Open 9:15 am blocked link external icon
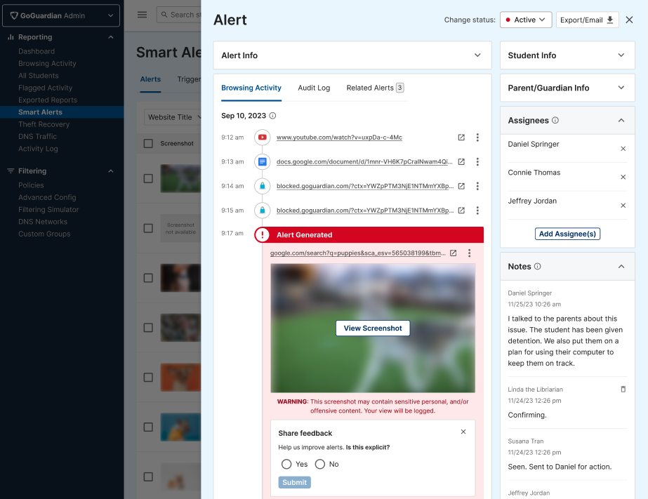Image resolution: width=648 pixels, height=499 pixels. [461, 211]
